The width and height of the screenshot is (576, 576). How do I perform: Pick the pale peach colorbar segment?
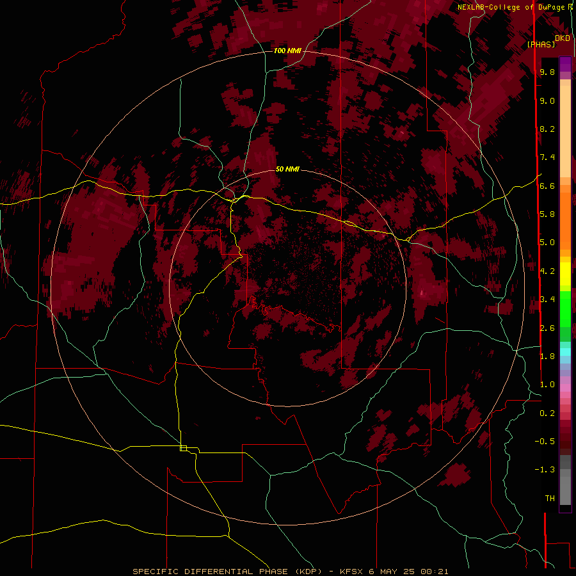click(x=565, y=131)
